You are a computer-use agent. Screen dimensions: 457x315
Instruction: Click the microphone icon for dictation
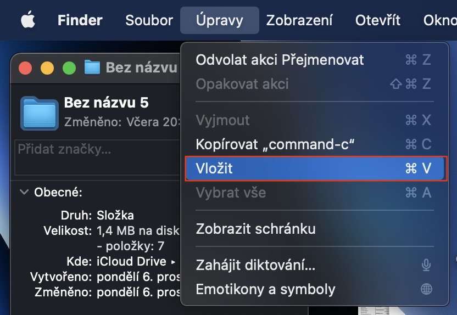tap(426, 266)
